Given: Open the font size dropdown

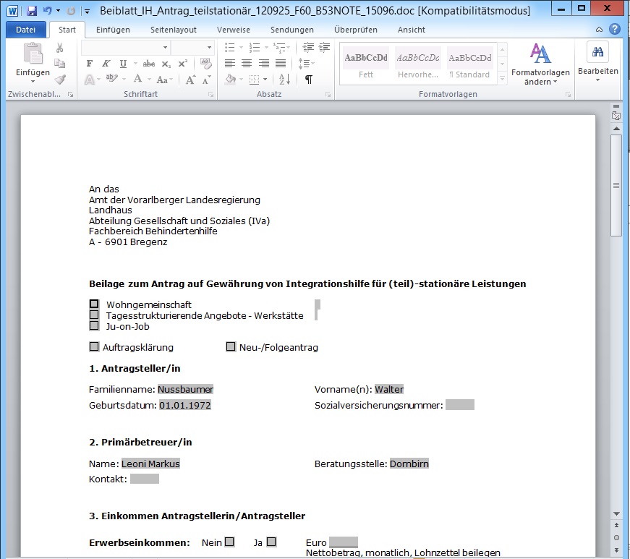Looking at the screenshot, I should click(x=209, y=48).
